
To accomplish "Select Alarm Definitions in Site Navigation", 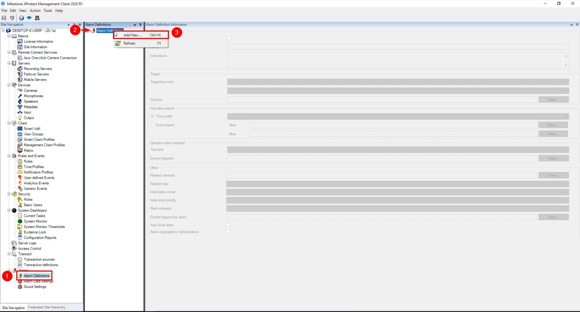I will [x=36, y=276].
